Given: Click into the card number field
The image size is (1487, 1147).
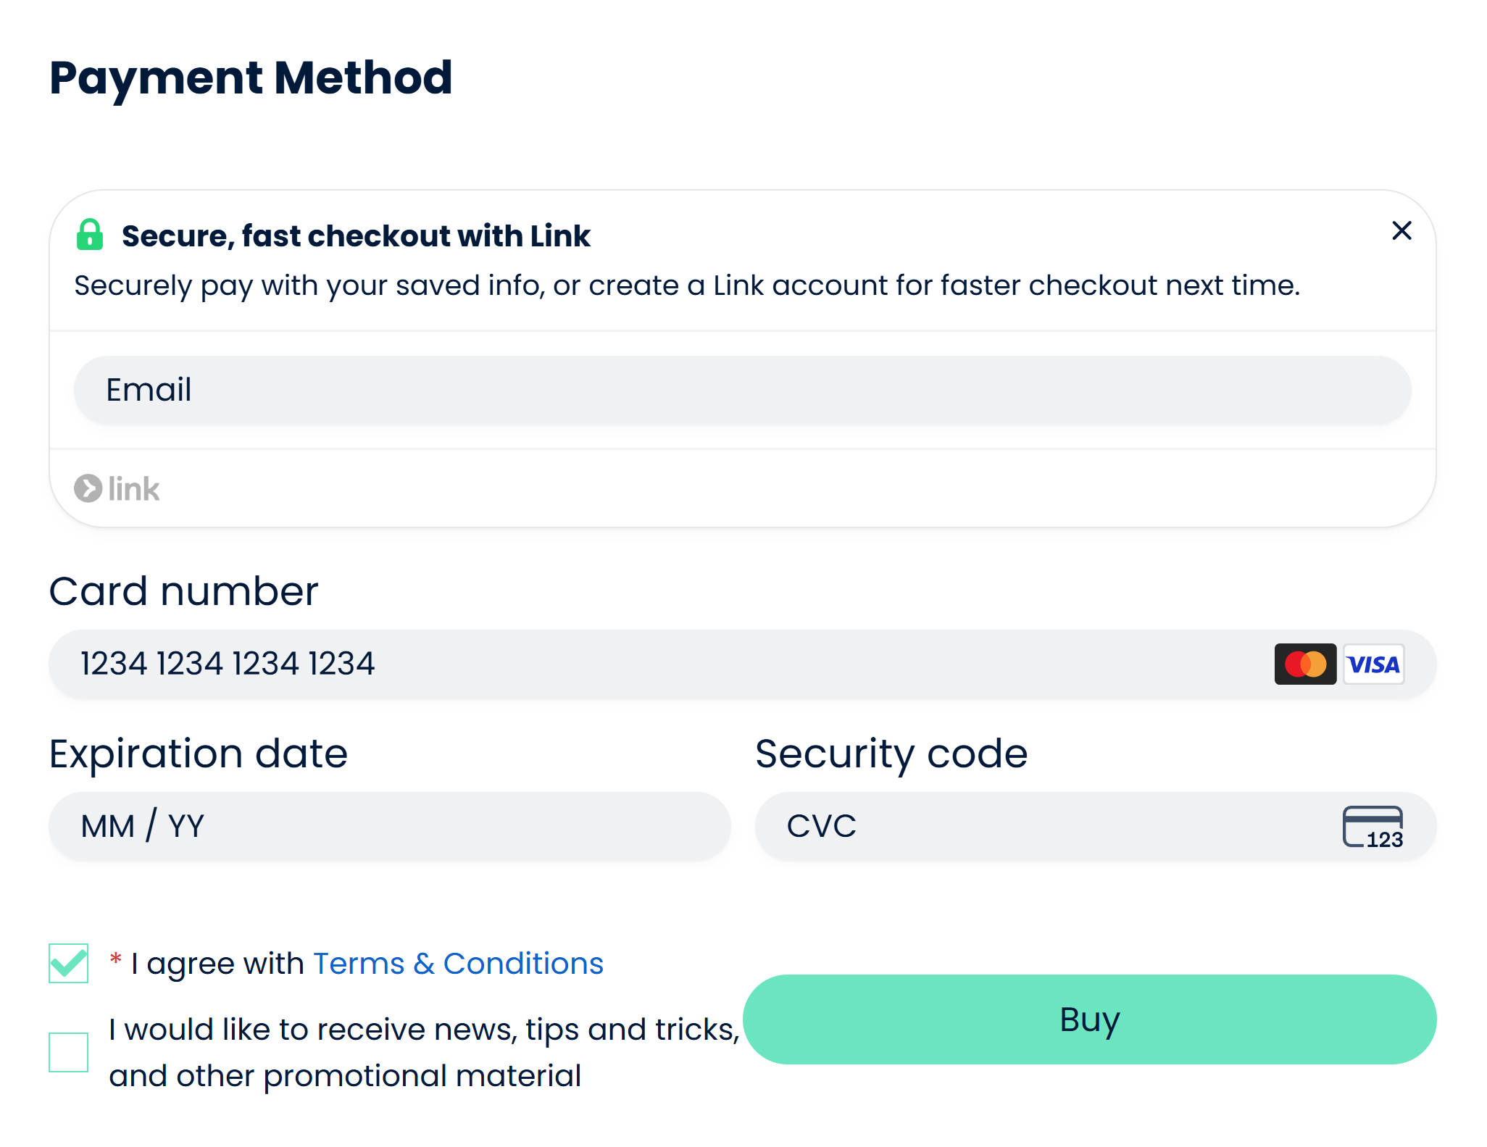Looking at the screenshot, I should coord(652,664).
